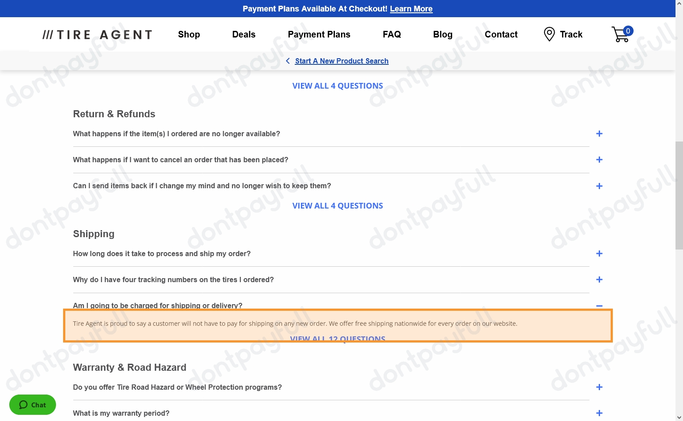Select Payment Plans in the navigation
The width and height of the screenshot is (683, 421).
click(319, 34)
